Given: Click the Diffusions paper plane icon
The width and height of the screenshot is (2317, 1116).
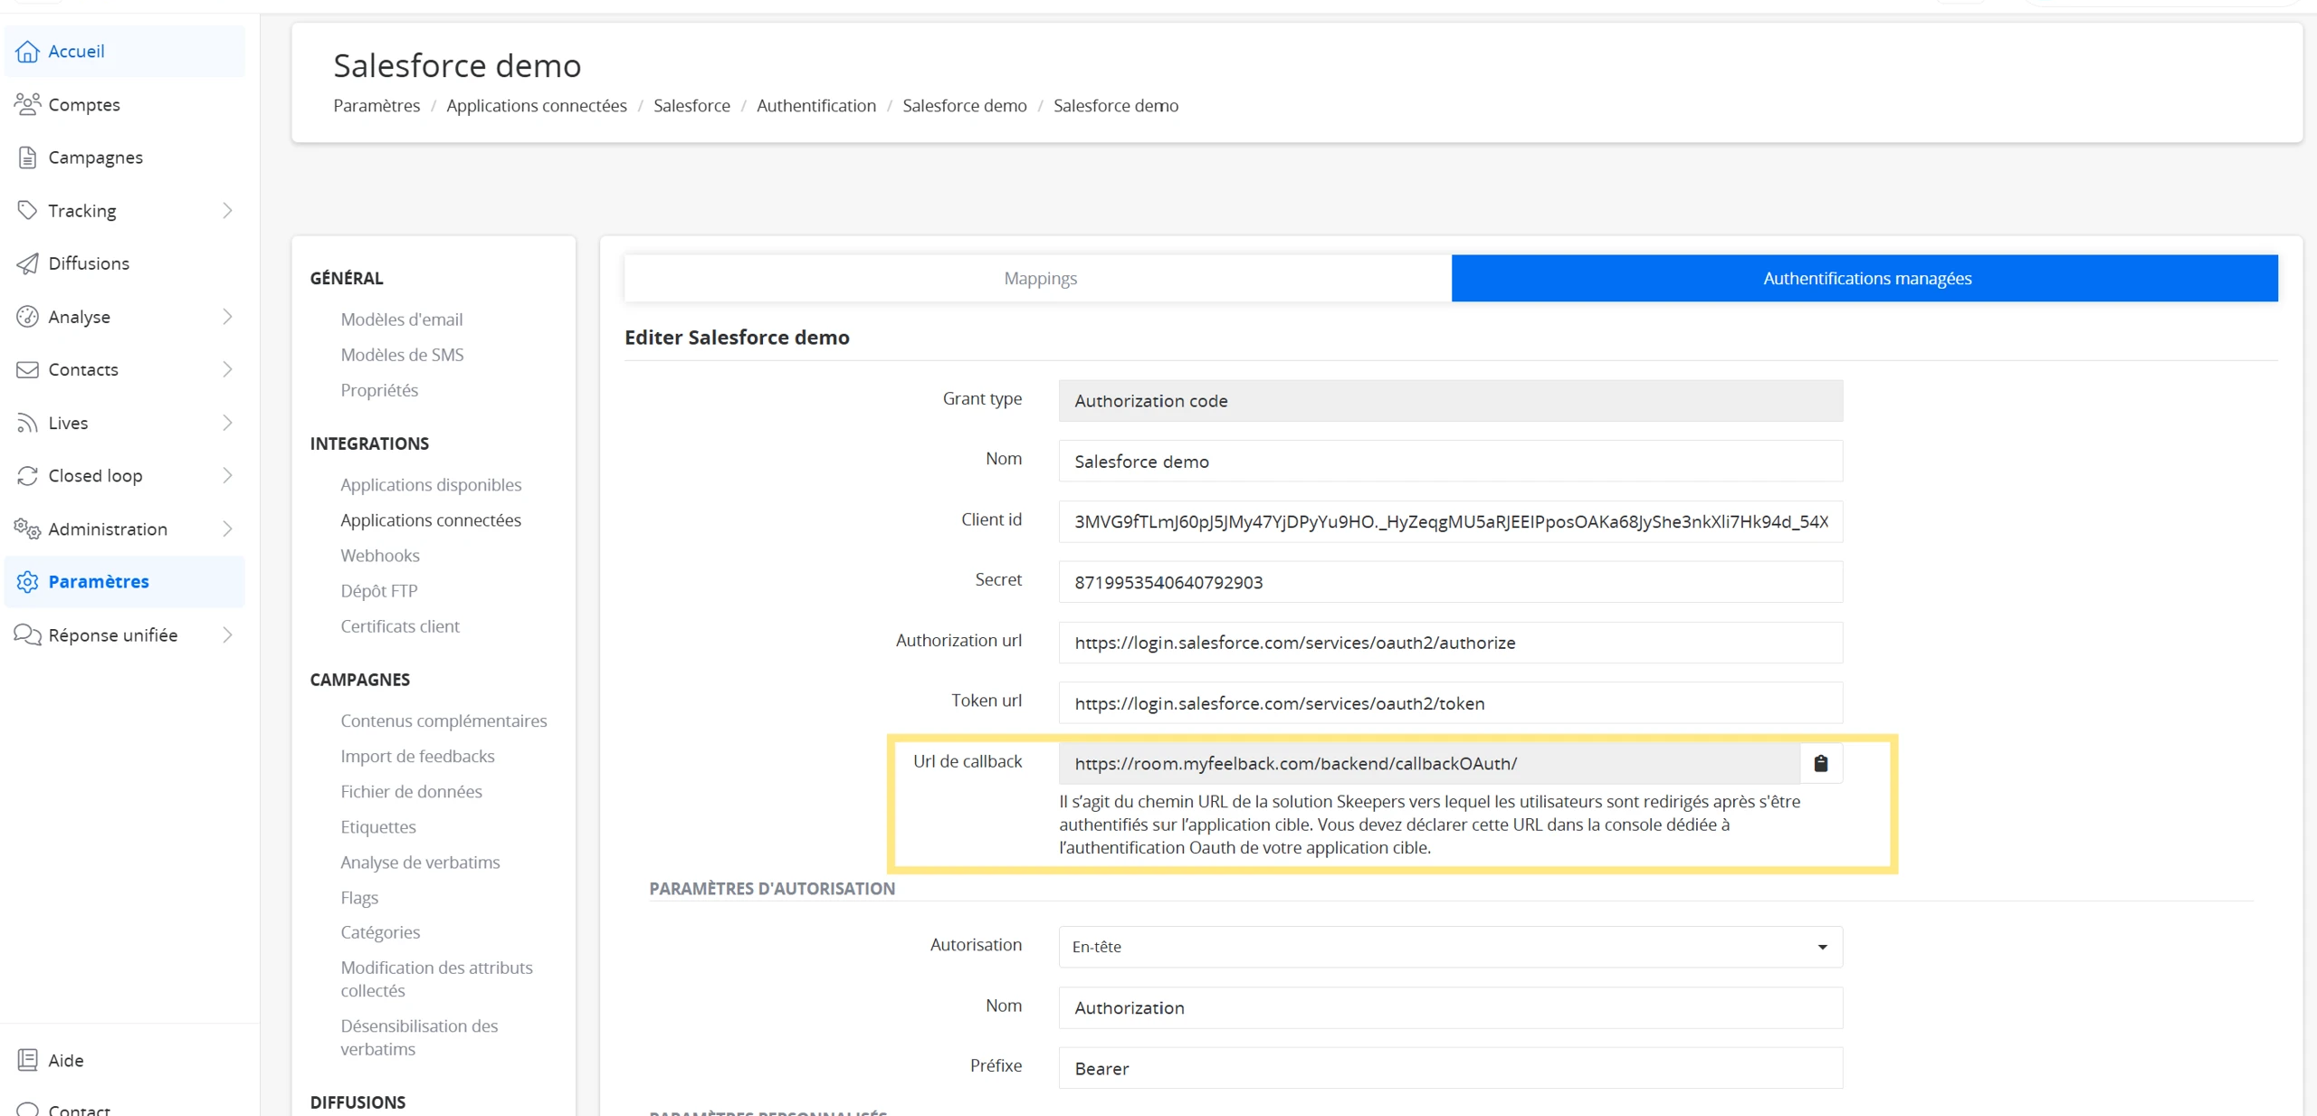Looking at the screenshot, I should [27, 263].
